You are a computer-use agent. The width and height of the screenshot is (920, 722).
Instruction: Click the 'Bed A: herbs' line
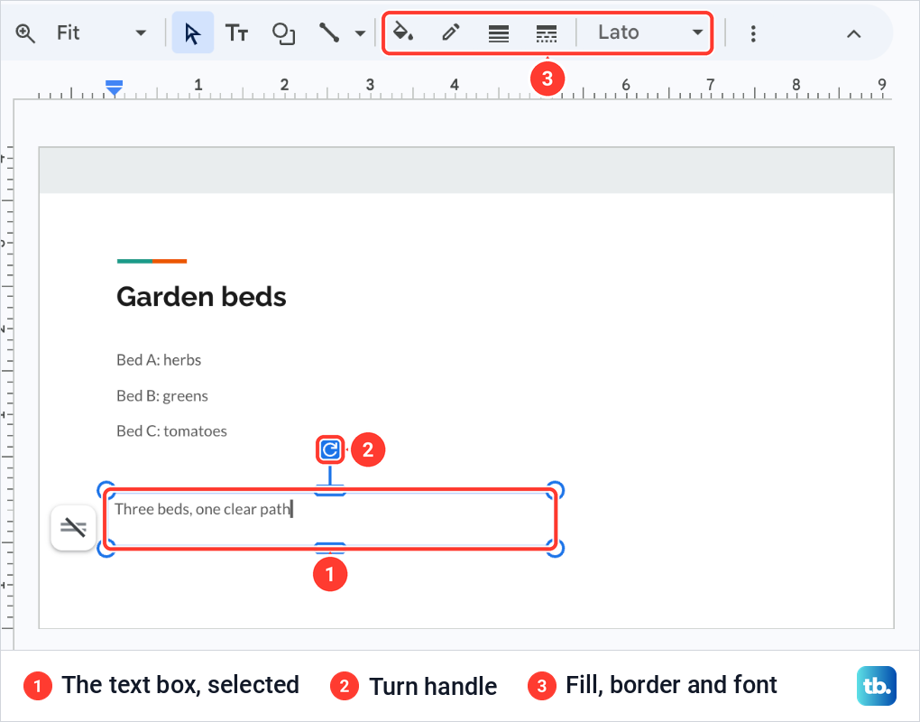[159, 360]
